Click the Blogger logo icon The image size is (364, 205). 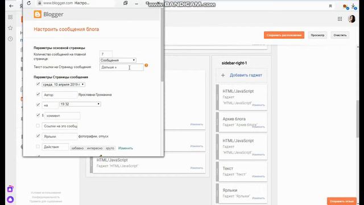[38, 14]
